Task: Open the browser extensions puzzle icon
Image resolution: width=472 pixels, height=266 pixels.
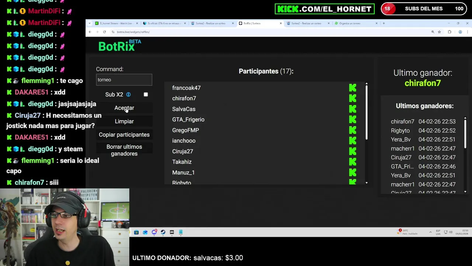Action: (x=450, y=32)
